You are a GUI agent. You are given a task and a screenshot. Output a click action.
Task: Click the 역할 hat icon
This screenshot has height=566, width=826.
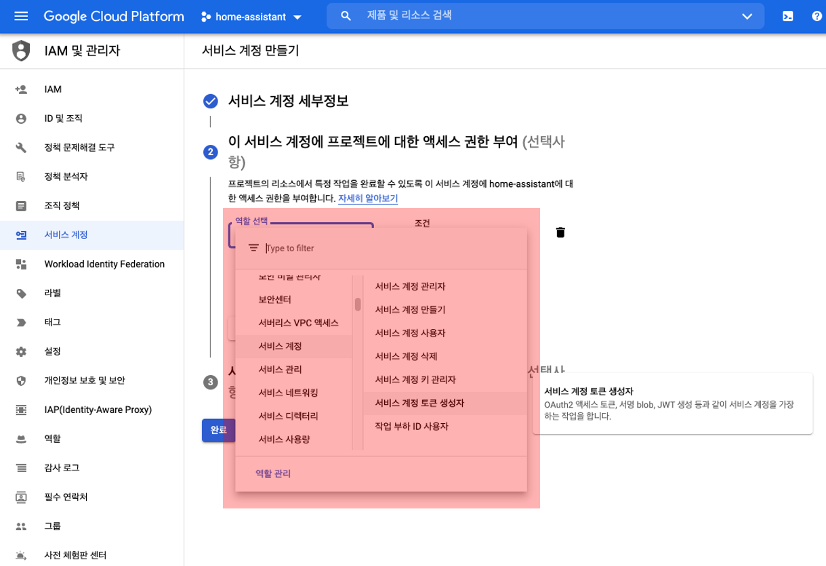coord(21,439)
